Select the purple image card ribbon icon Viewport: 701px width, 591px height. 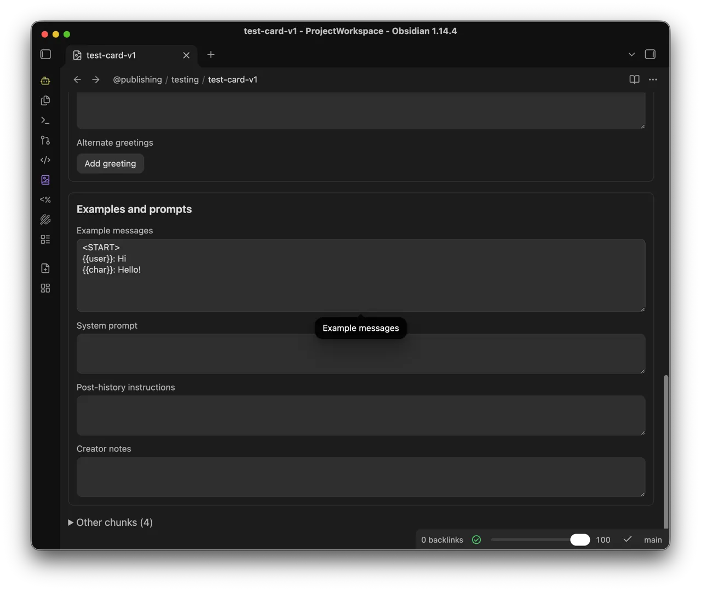click(45, 180)
